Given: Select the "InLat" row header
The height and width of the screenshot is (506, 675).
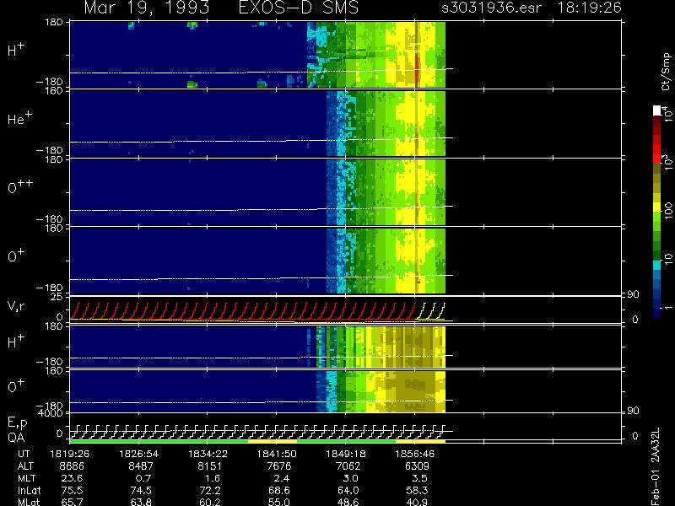Looking at the screenshot, I should pos(29,490).
